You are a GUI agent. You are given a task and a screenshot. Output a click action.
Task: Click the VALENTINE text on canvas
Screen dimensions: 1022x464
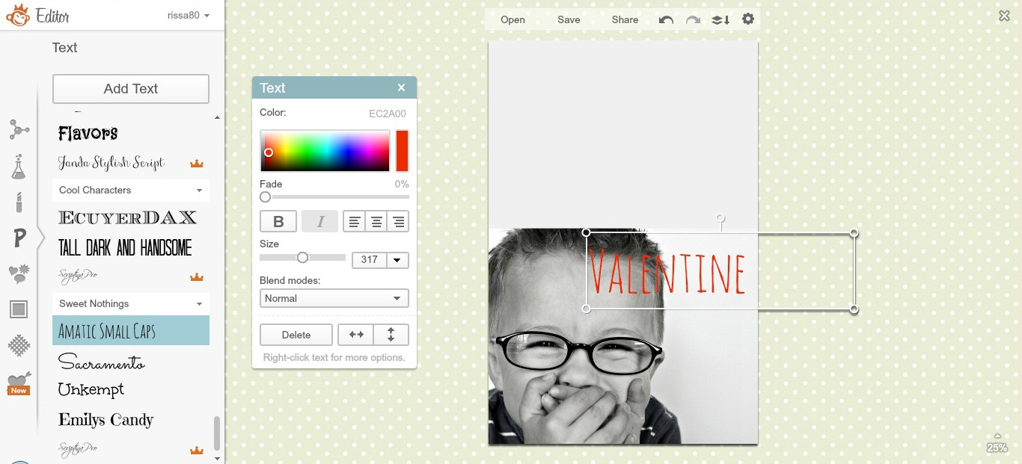[x=667, y=273]
